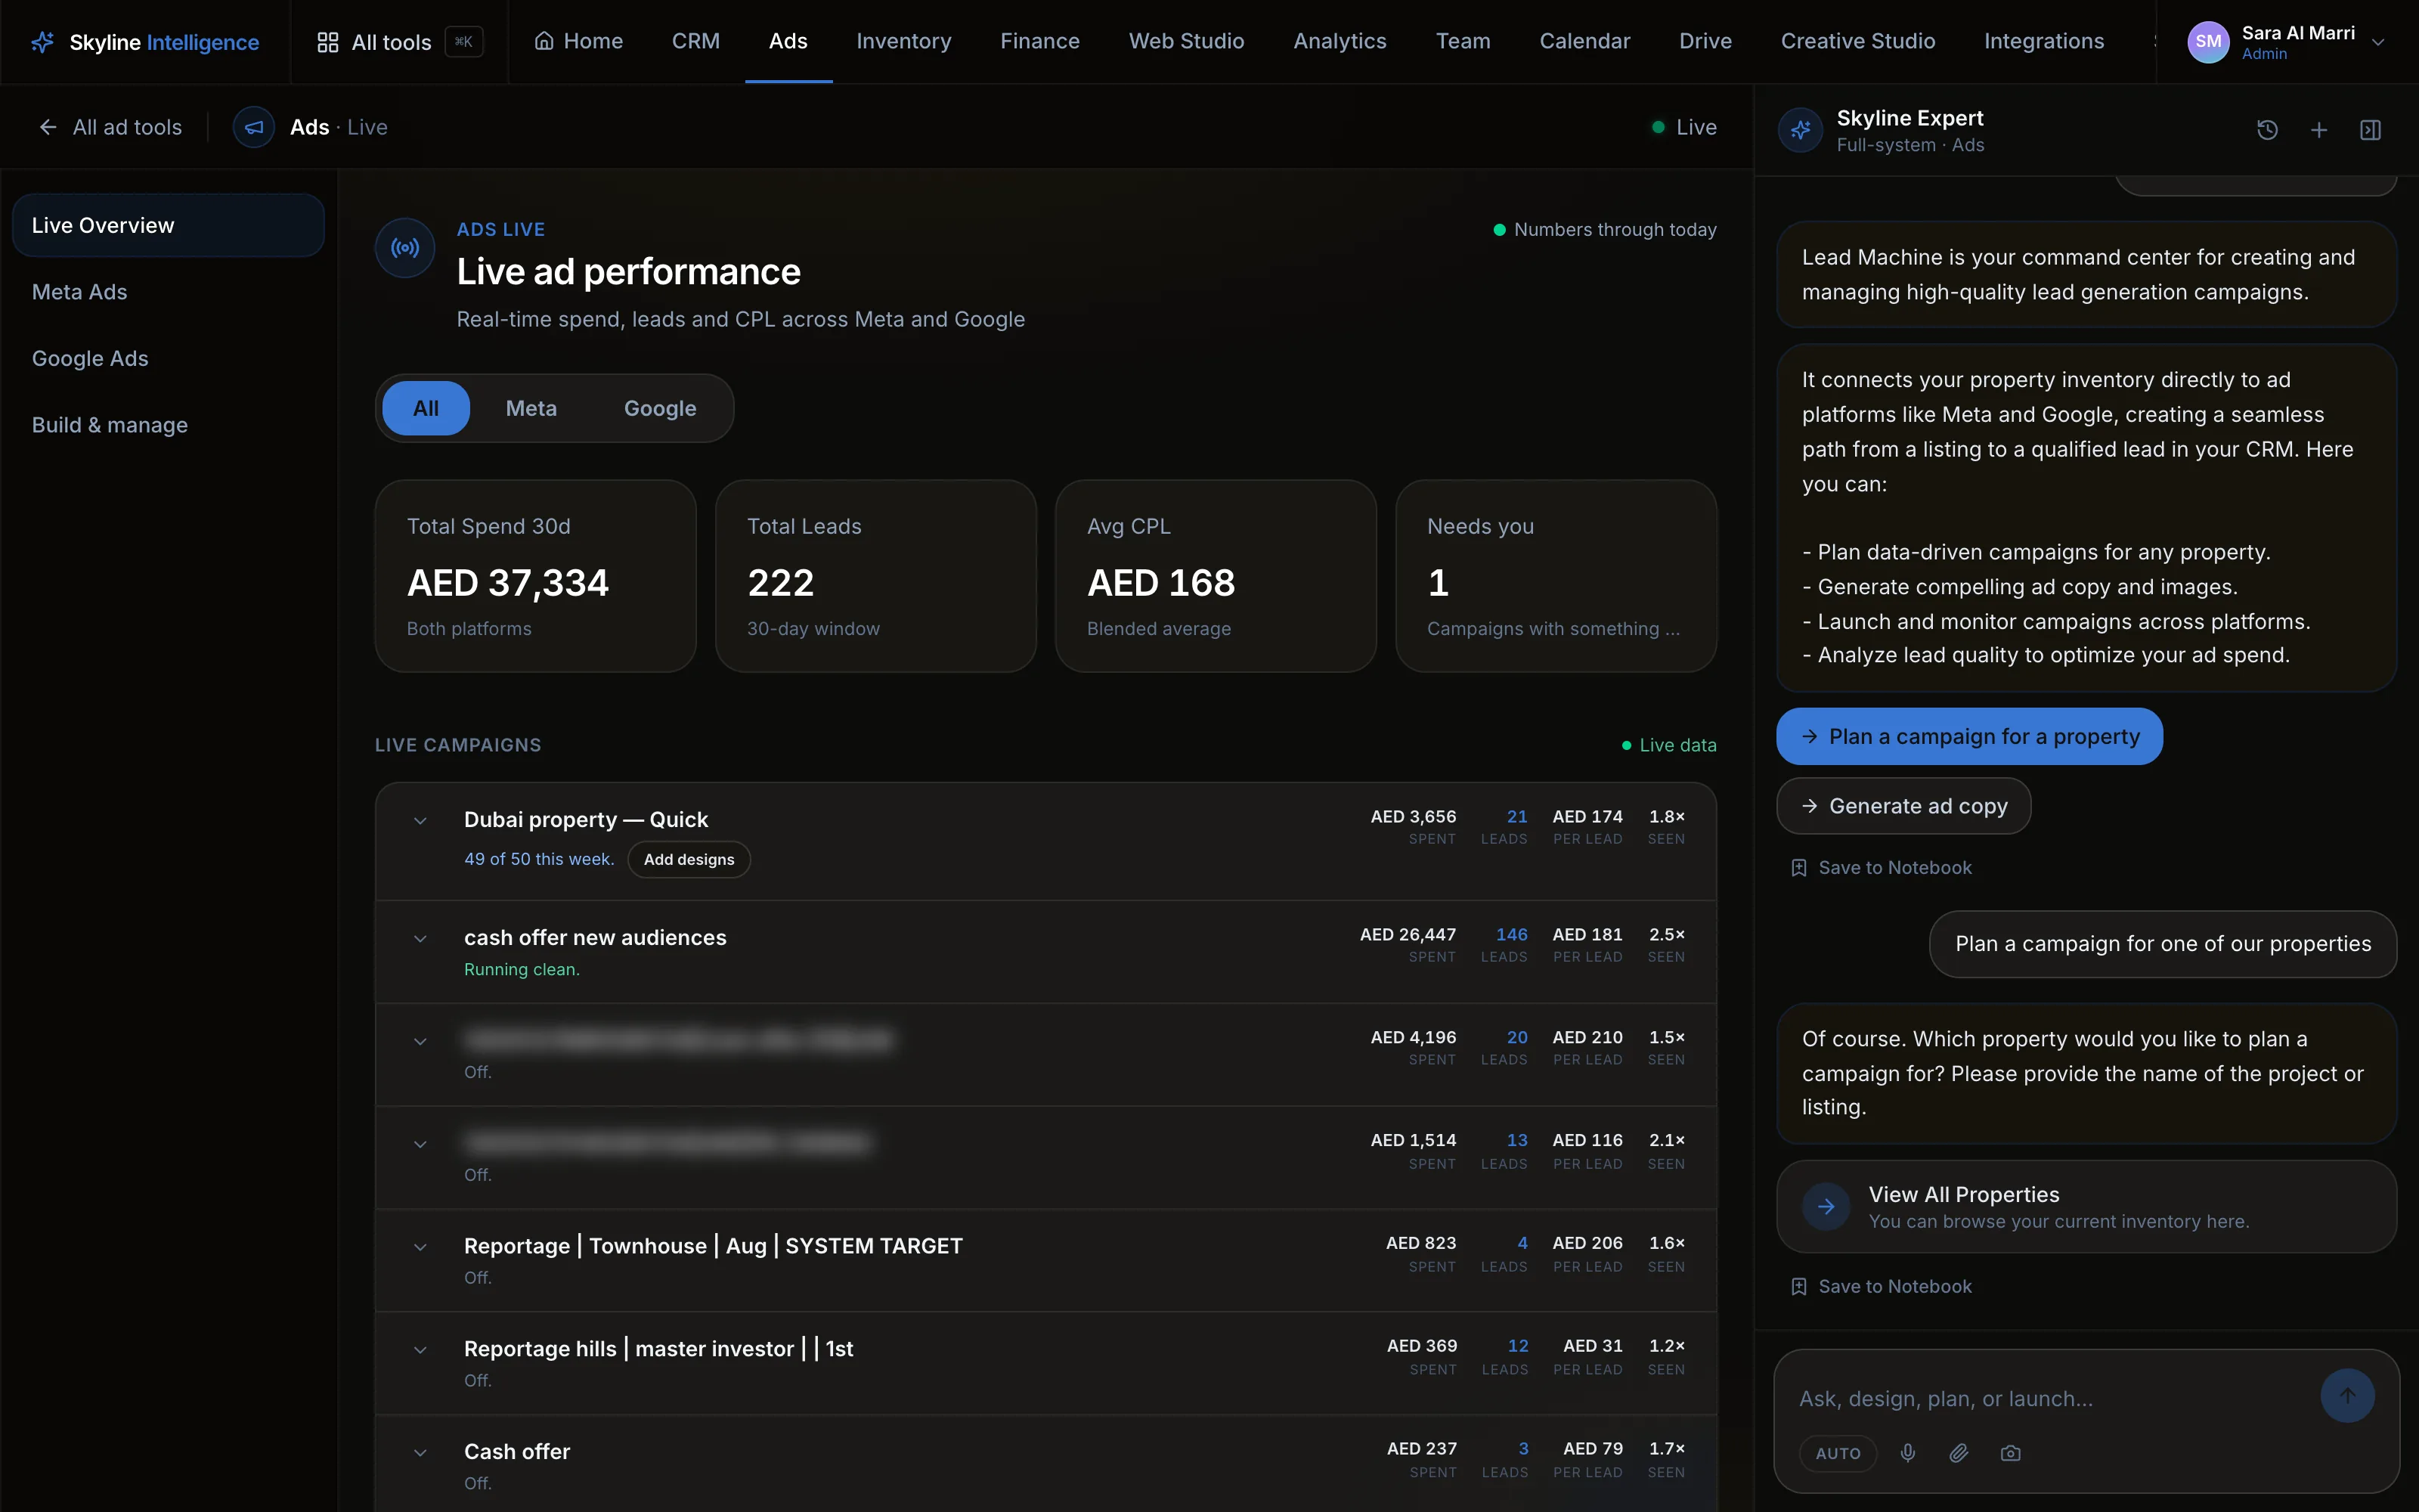This screenshot has height=1512, width=2419.
Task: Click the Skyline Expert sparkle avatar
Action: pos(1801,130)
